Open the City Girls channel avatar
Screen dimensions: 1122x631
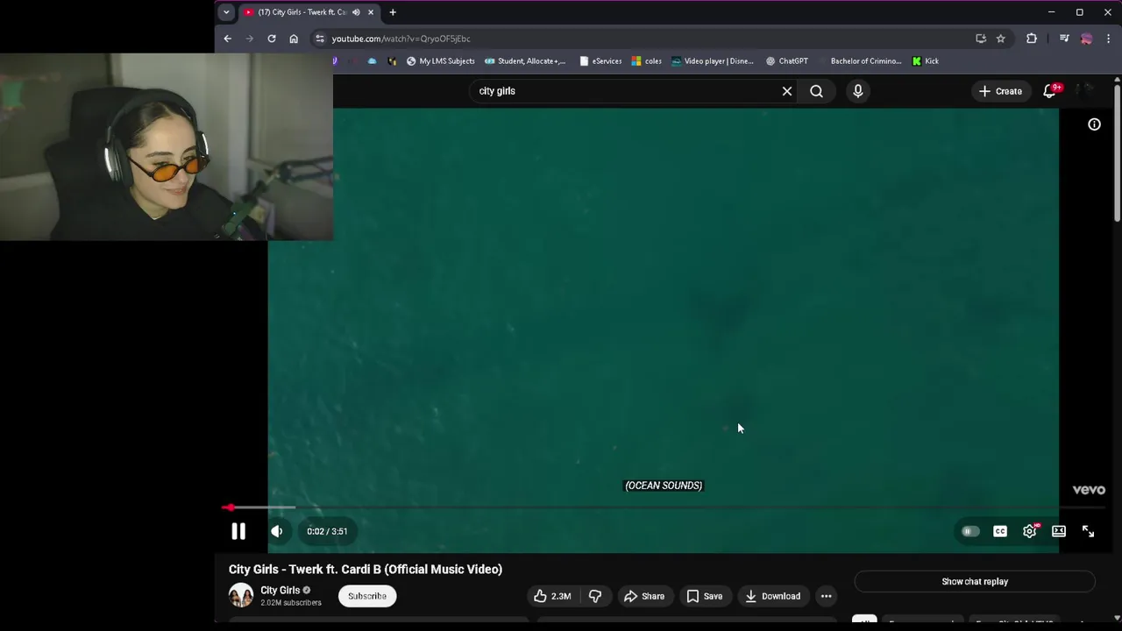click(x=241, y=595)
